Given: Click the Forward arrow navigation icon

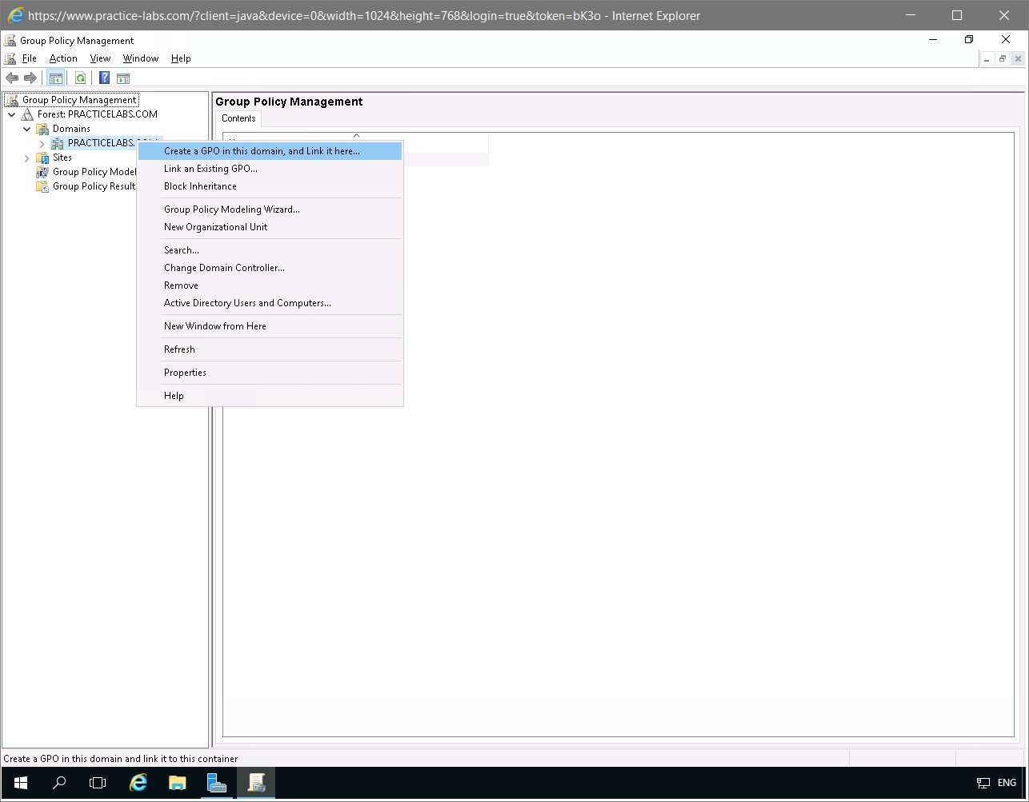Looking at the screenshot, I should tap(30, 78).
